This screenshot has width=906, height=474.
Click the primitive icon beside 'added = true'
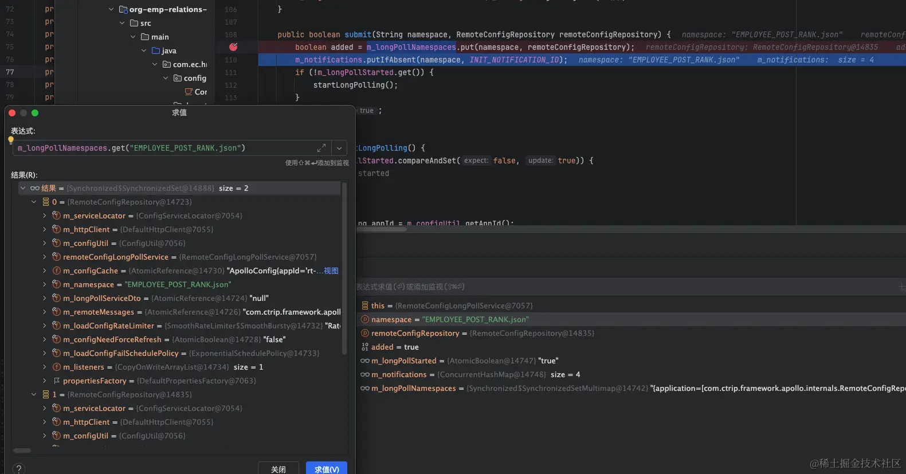click(x=365, y=347)
